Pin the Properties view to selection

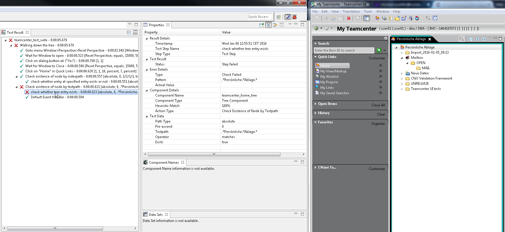pos(261,25)
